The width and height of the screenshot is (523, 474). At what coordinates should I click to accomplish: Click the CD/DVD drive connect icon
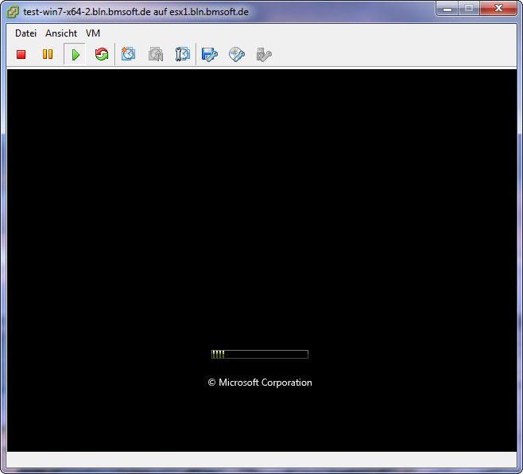click(x=237, y=55)
